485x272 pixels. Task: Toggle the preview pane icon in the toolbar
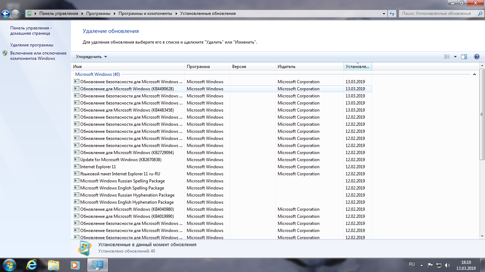point(464,57)
